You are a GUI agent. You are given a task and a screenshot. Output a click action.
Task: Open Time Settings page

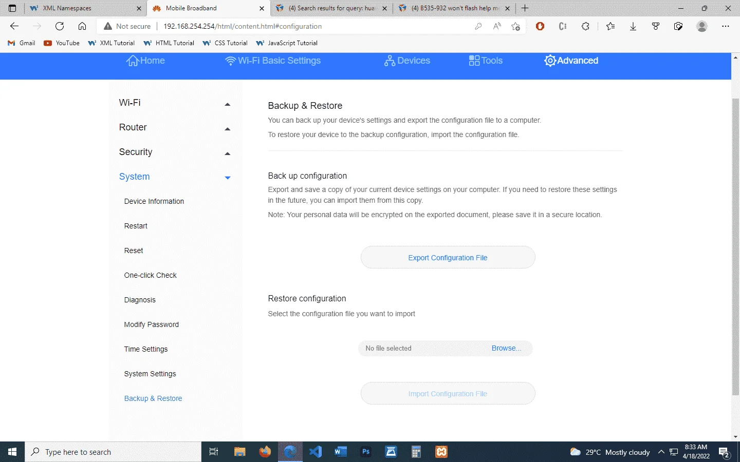146,349
